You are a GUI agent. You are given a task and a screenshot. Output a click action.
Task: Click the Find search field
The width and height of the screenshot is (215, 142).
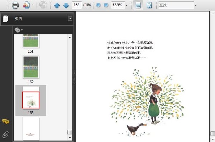tap(176, 5)
